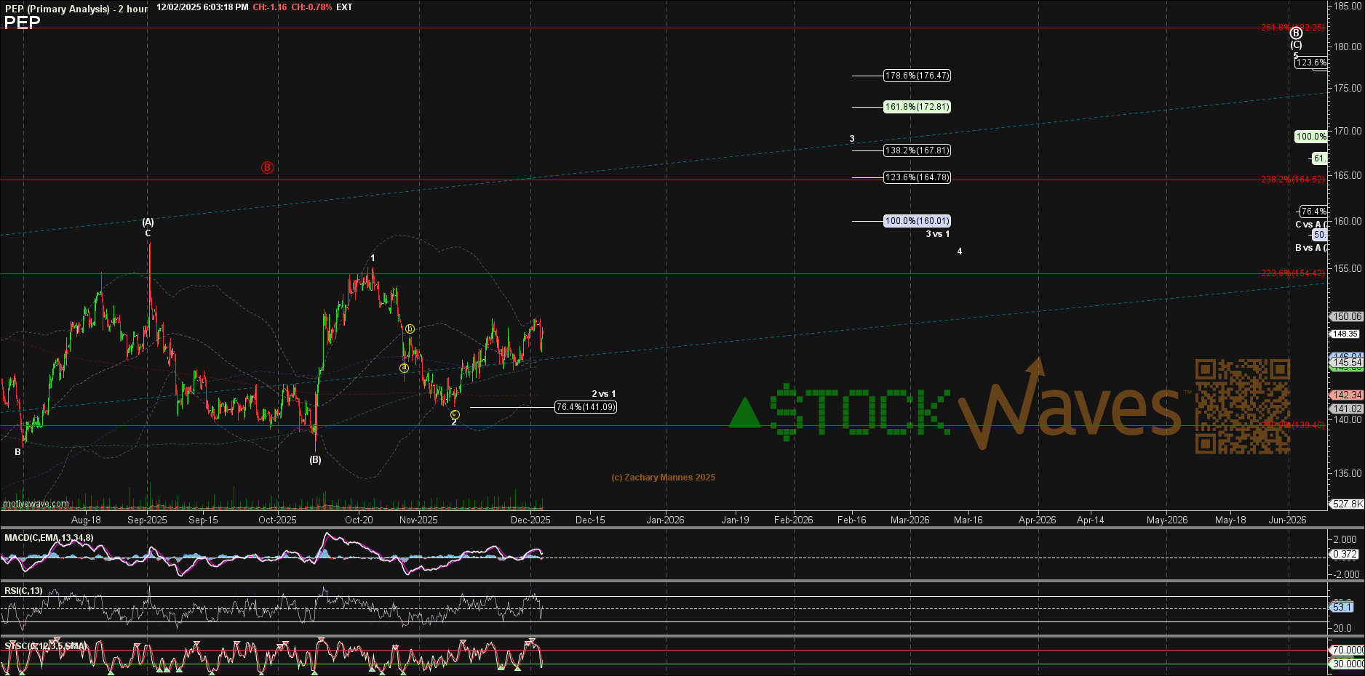Click the RSI(C,13) indicator title
Viewport: 1365px width, 676px height.
point(23,591)
